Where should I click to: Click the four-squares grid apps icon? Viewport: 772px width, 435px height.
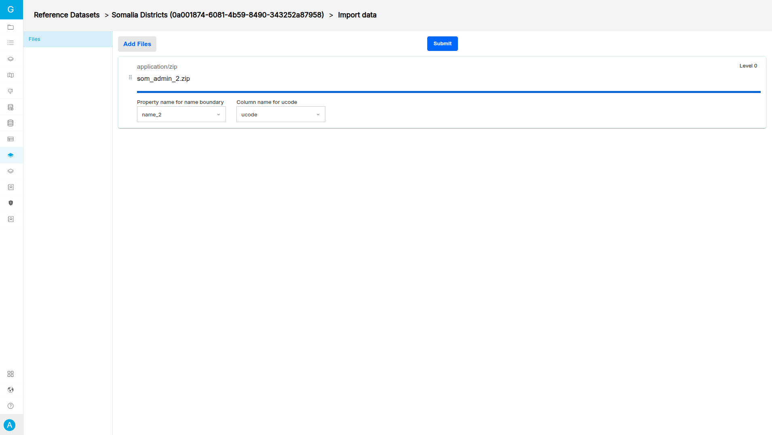[11, 374]
